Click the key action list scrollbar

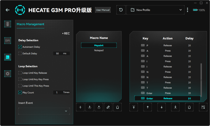[x=201, y=79]
